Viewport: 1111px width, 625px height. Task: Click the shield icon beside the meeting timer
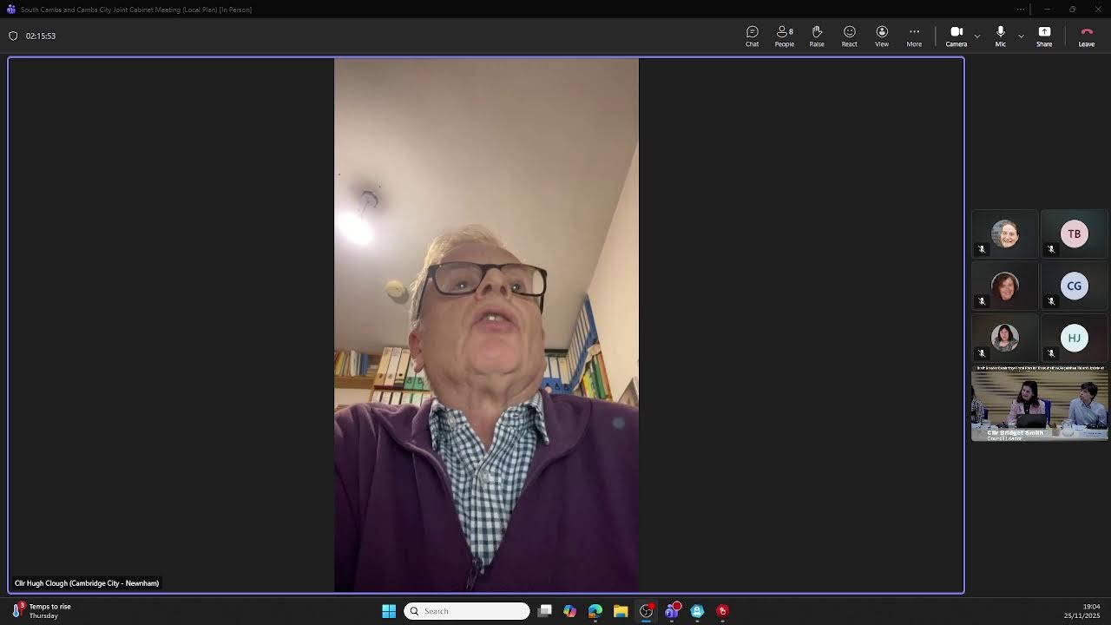(x=13, y=36)
